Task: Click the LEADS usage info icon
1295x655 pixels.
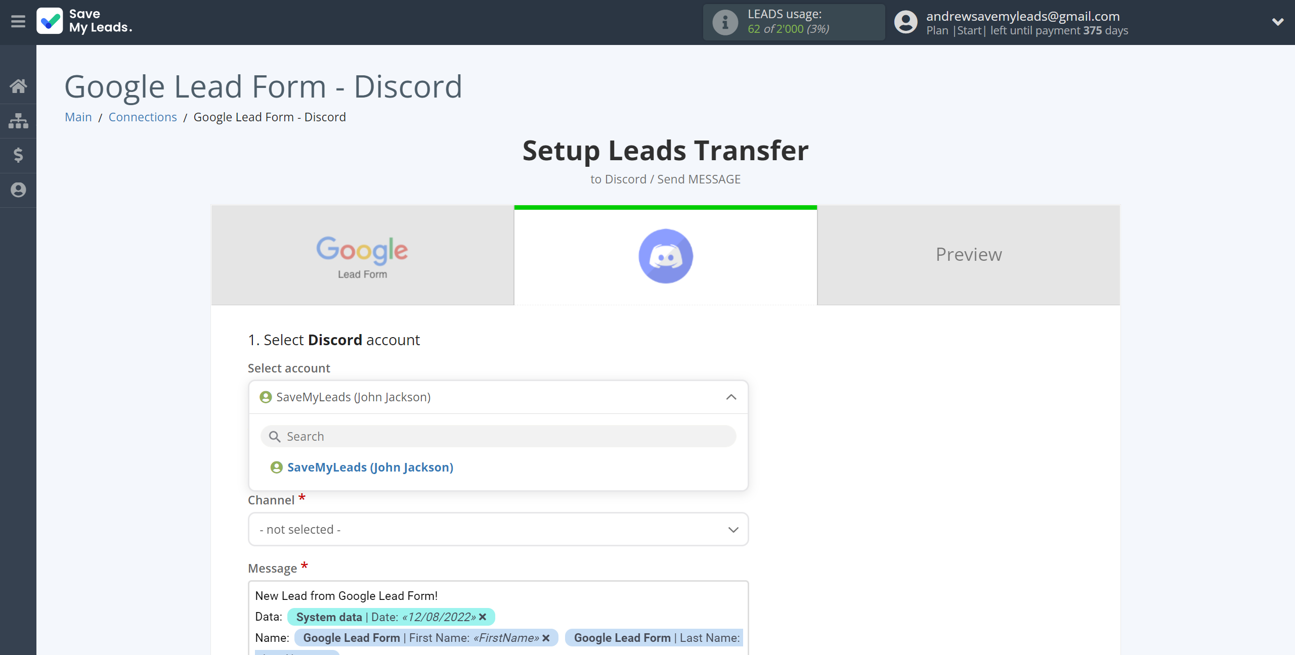Action: [x=725, y=22]
